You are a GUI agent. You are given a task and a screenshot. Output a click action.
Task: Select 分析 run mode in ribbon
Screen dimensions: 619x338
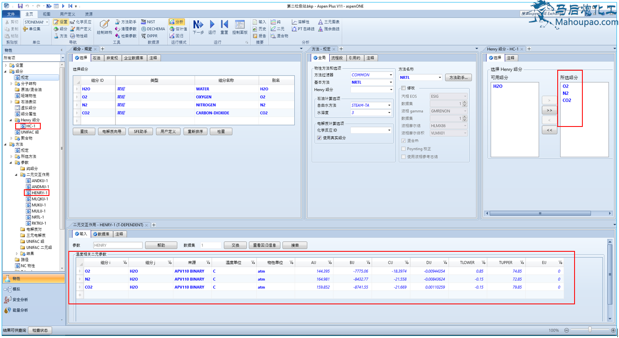pyautogui.click(x=177, y=22)
